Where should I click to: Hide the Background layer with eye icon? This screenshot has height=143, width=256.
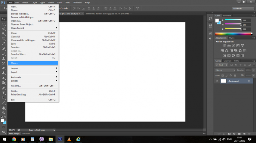[x=217, y=81]
